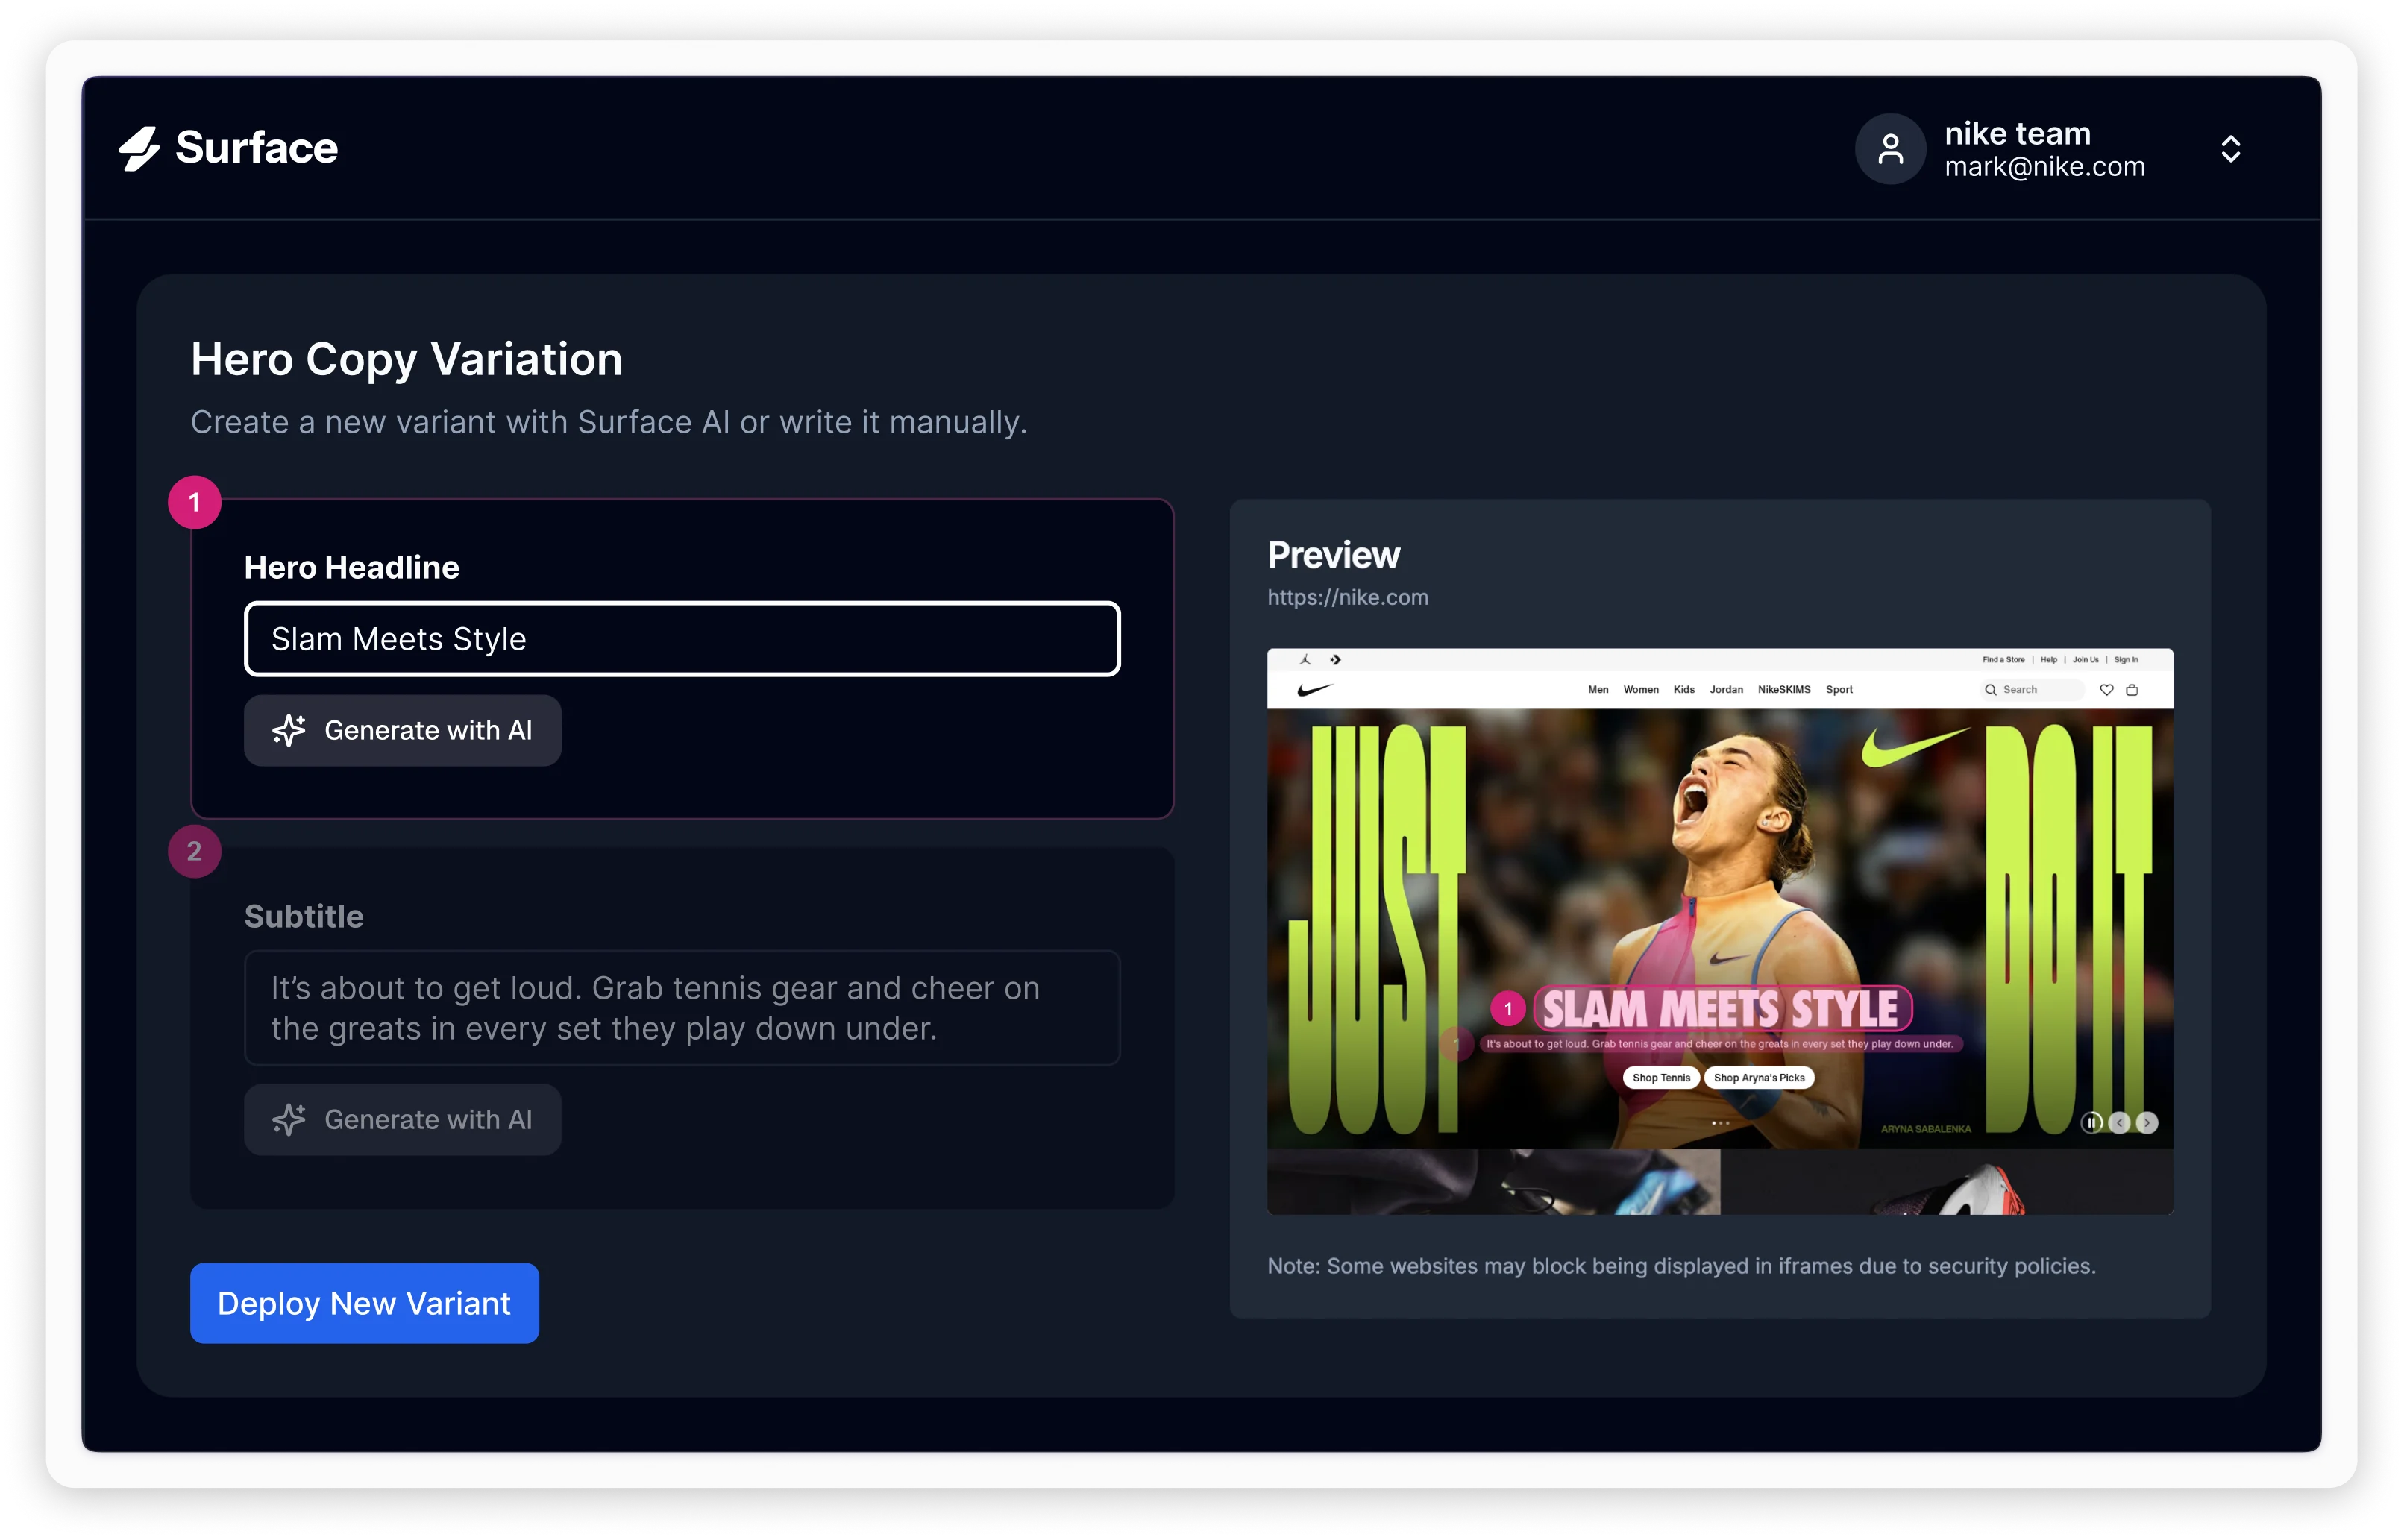Click the Subtitle text area
The height and width of the screenshot is (1540, 2404).
(682, 1008)
